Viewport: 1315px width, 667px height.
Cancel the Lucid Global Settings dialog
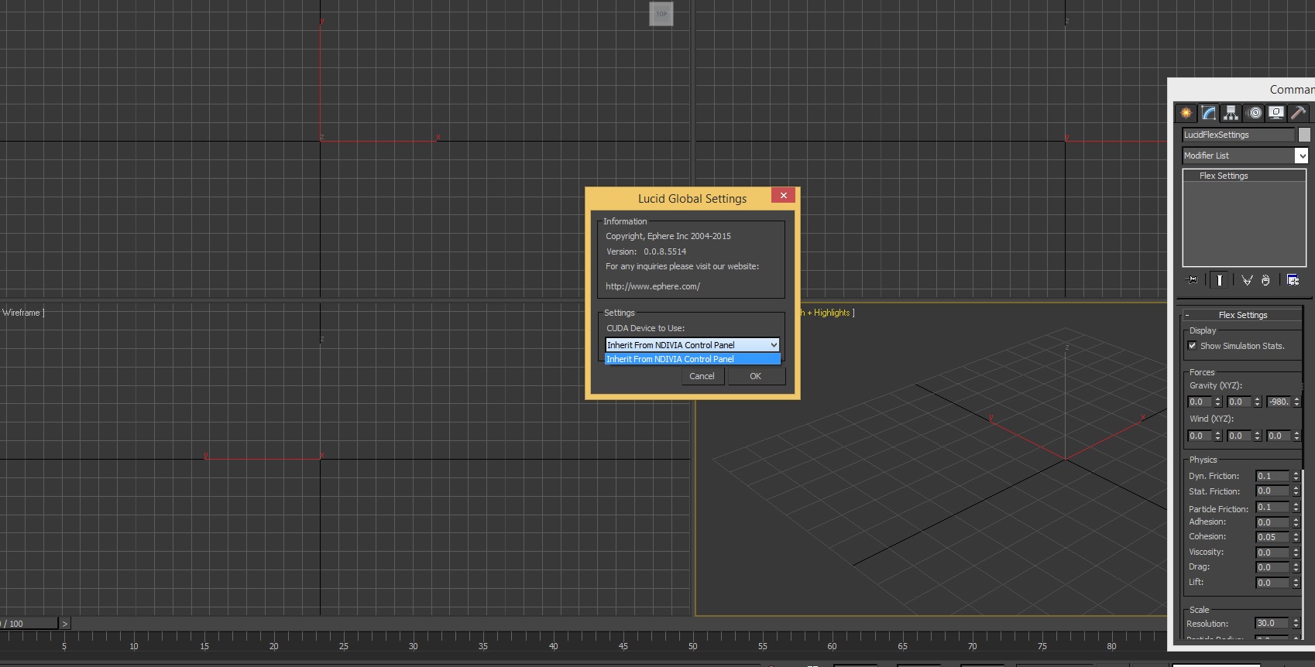[x=702, y=376]
